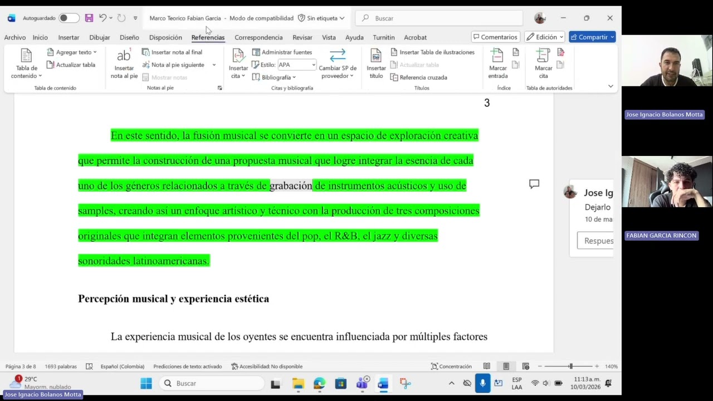This screenshot has height=401, width=713.
Task: Click Nota al pie siguiente button
Action: 173,65
